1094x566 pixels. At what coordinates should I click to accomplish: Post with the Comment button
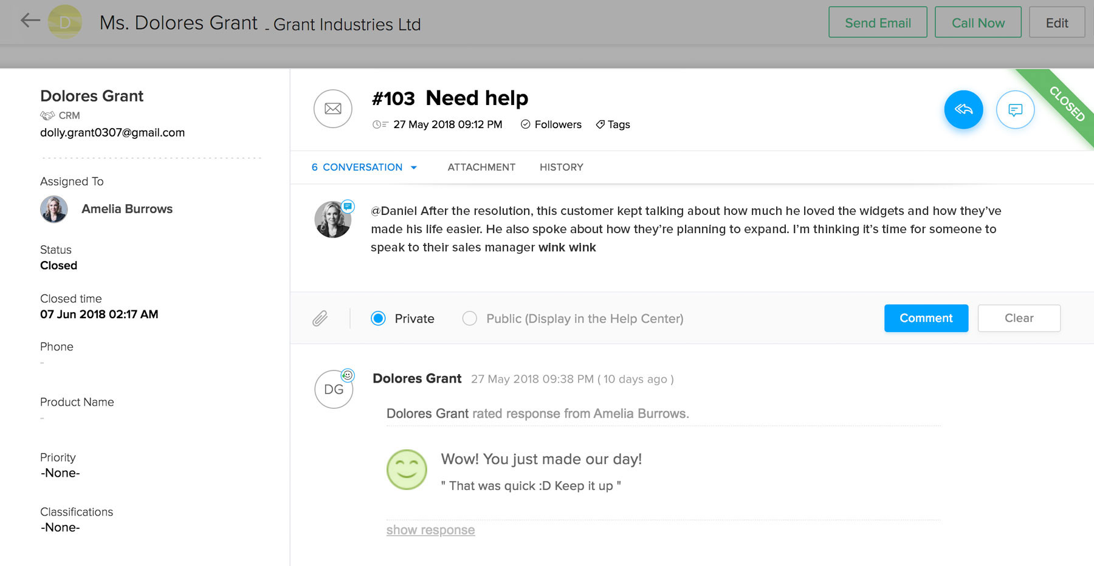pos(926,318)
